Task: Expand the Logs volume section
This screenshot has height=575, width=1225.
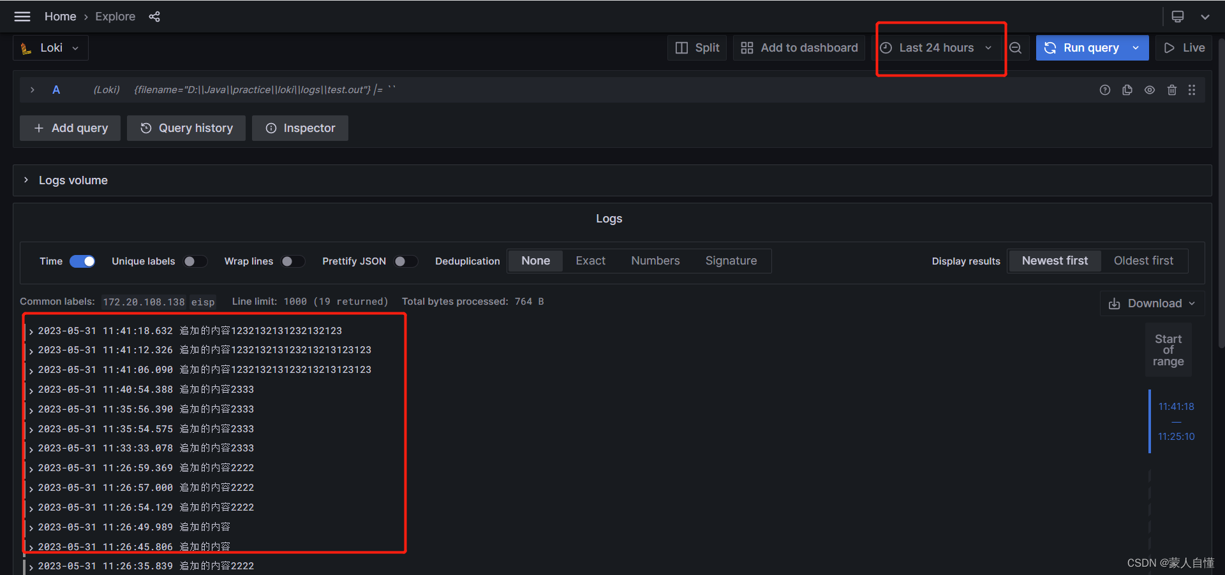Action: [26, 180]
